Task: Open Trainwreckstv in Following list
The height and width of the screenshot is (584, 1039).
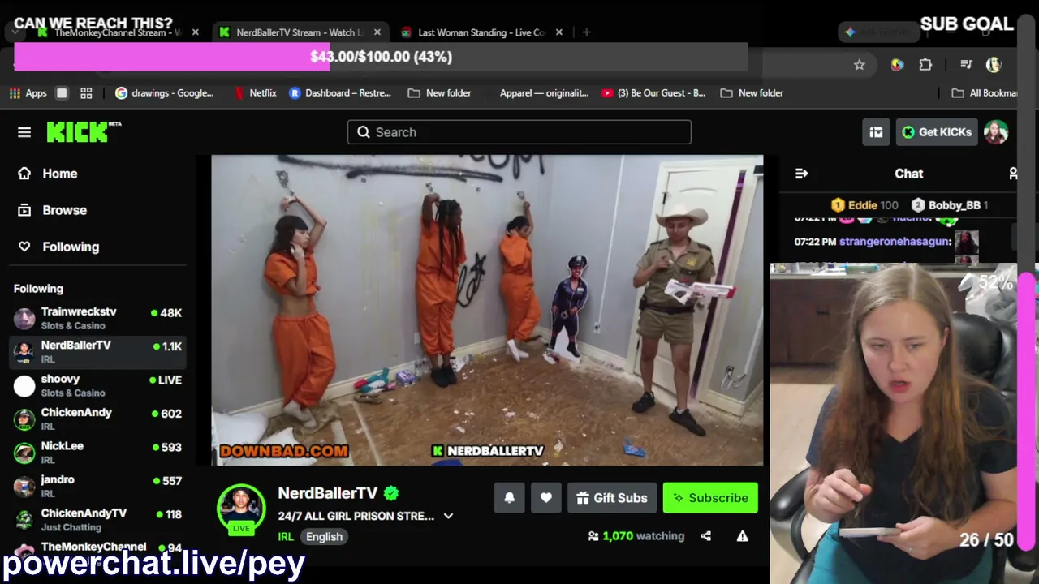Action: click(97, 319)
